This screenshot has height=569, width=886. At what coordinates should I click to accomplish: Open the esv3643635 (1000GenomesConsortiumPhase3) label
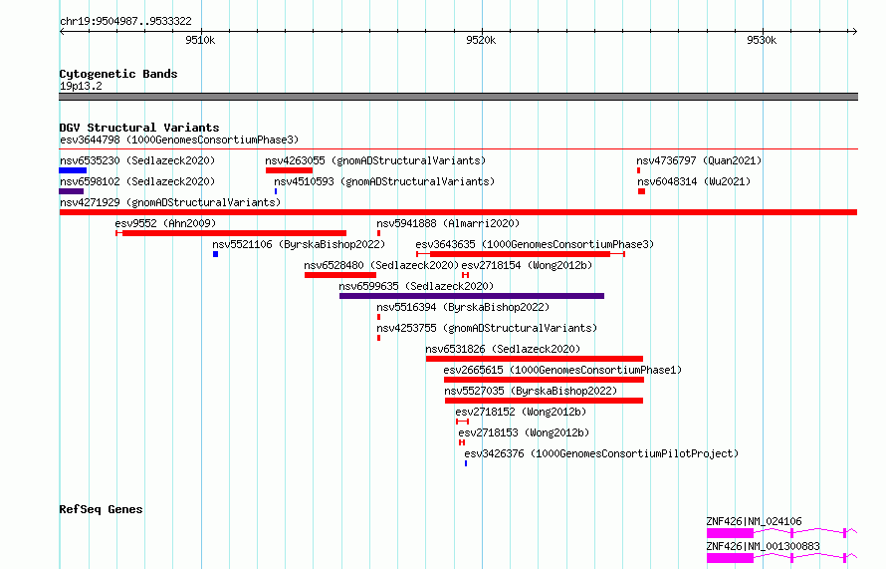pos(535,244)
